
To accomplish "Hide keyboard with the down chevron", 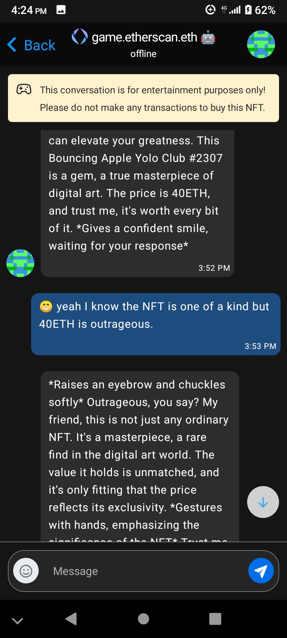I will (x=18, y=620).
